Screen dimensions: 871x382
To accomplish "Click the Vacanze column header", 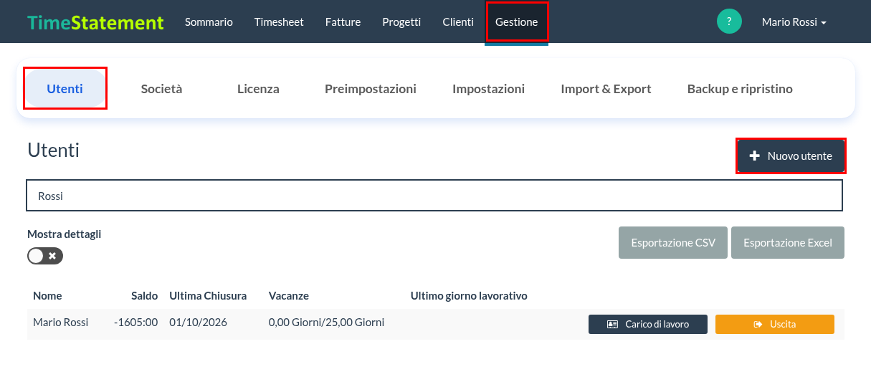I will [x=289, y=295].
